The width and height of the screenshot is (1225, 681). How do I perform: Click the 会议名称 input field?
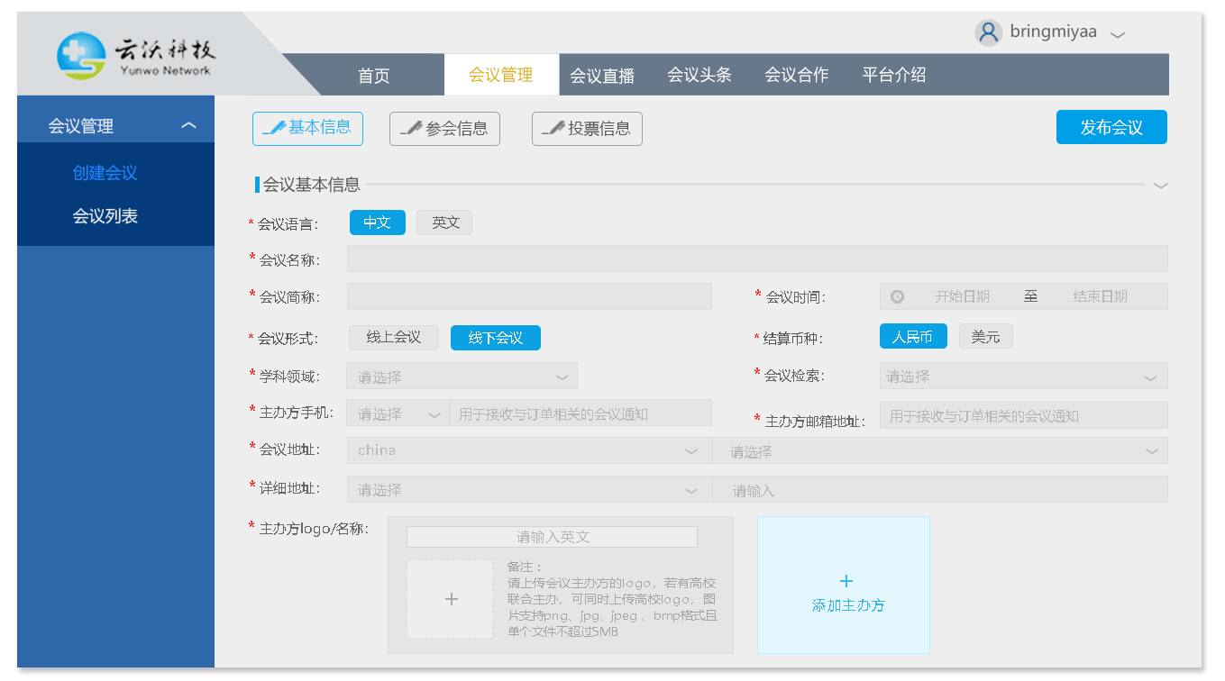pos(756,259)
